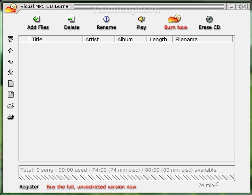252x195 pixels.
Task: Click the Erase CD disc icon
Action: pos(209,19)
